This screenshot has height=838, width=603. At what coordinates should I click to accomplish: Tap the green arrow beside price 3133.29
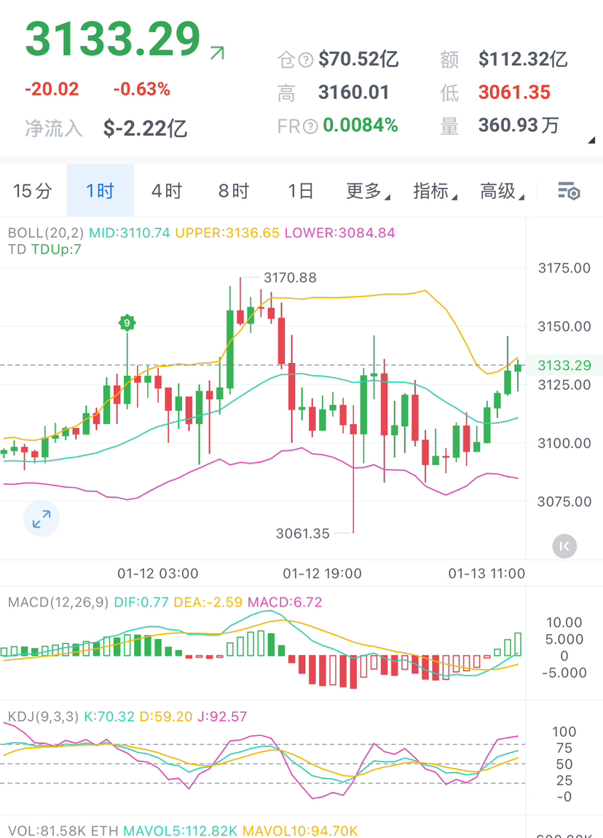(x=217, y=52)
